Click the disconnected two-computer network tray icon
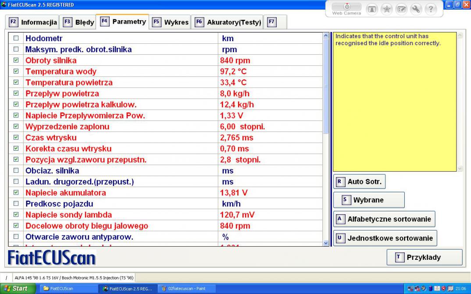 tap(417, 289)
